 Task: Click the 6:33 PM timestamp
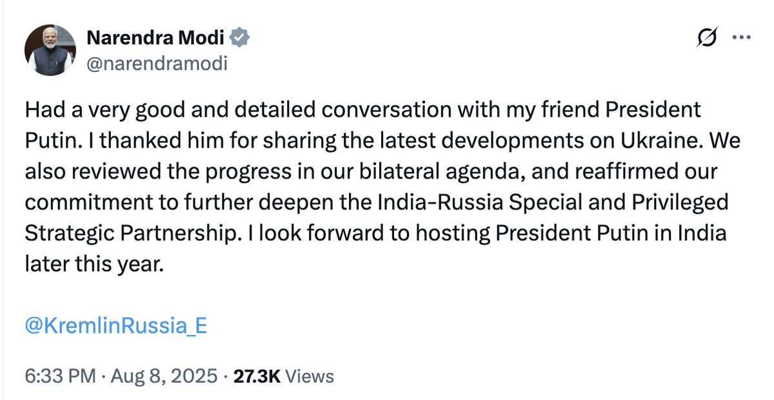(60, 376)
